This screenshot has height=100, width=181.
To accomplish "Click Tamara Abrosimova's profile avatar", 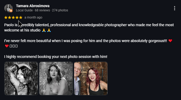I will click(x=9, y=8).
